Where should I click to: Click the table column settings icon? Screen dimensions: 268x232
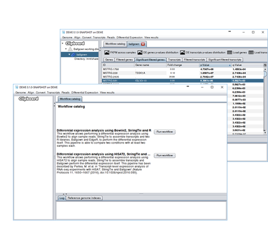click(x=265, y=65)
